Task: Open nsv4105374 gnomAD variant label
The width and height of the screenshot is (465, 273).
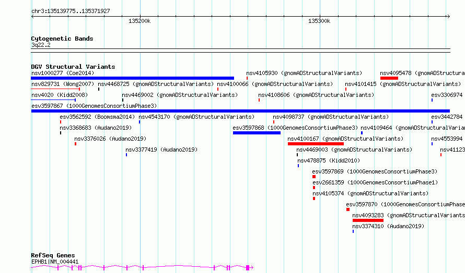Action: pyautogui.click(x=370, y=193)
